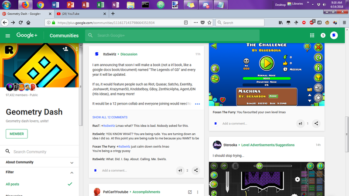Click the Search Google+ input field
The image size is (349, 196).
pyautogui.click(x=174, y=35)
